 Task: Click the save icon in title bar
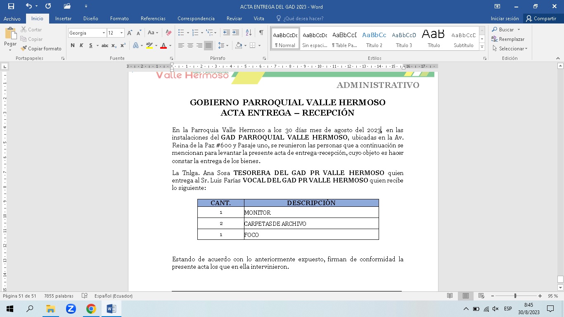click(11, 6)
